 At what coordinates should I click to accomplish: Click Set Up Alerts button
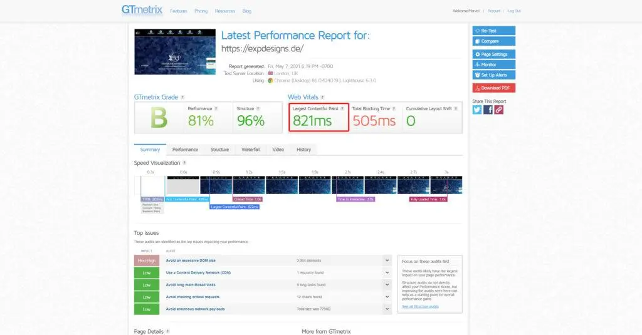click(494, 75)
